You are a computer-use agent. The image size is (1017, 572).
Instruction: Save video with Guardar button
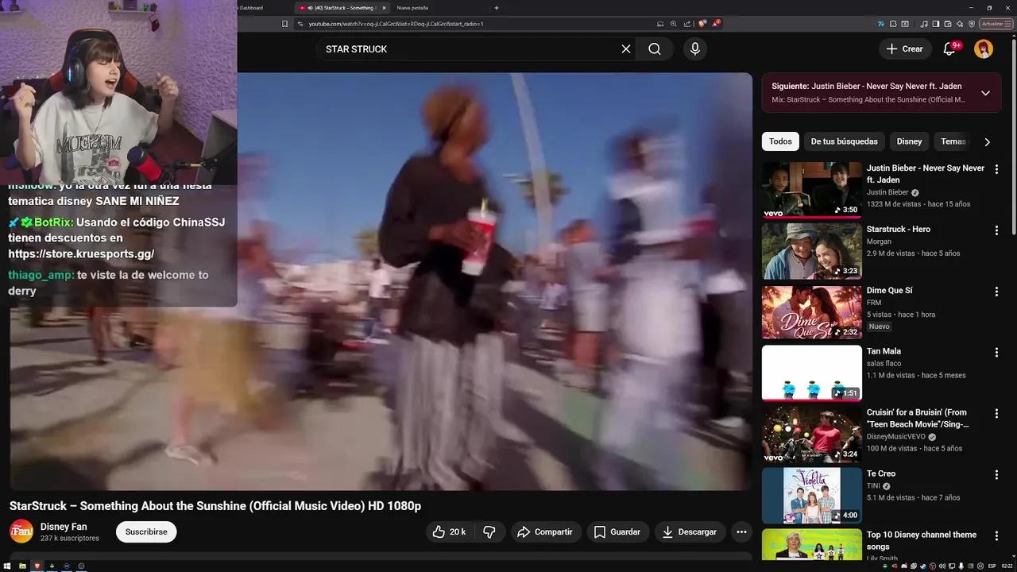[617, 532]
